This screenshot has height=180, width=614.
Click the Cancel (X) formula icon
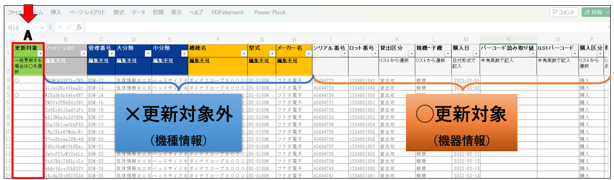pyautogui.click(x=60, y=28)
